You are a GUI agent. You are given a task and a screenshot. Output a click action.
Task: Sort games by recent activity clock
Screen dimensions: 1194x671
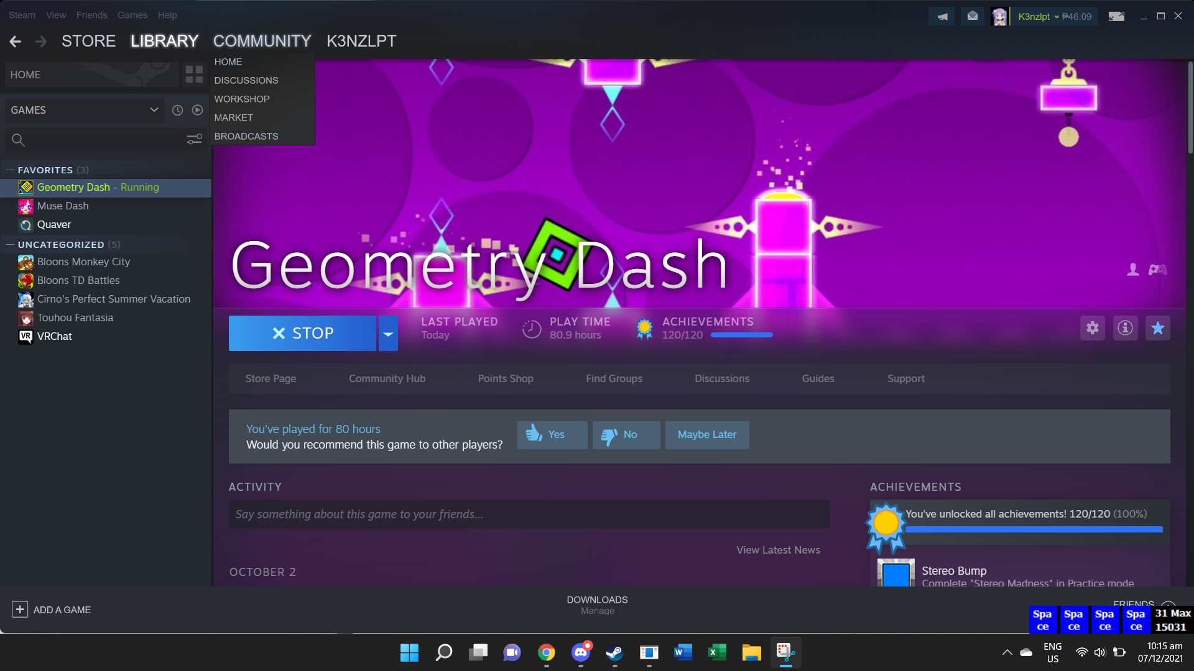coord(177,110)
